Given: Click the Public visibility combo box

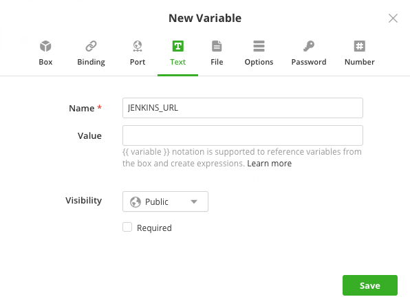Looking at the screenshot, I should click(x=165, y=201).
